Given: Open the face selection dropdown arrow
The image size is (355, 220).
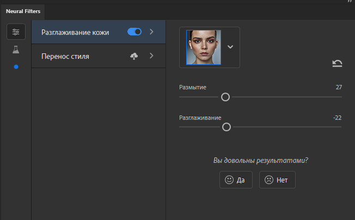Looking at the screenshot, I should (x=230, y=47).
